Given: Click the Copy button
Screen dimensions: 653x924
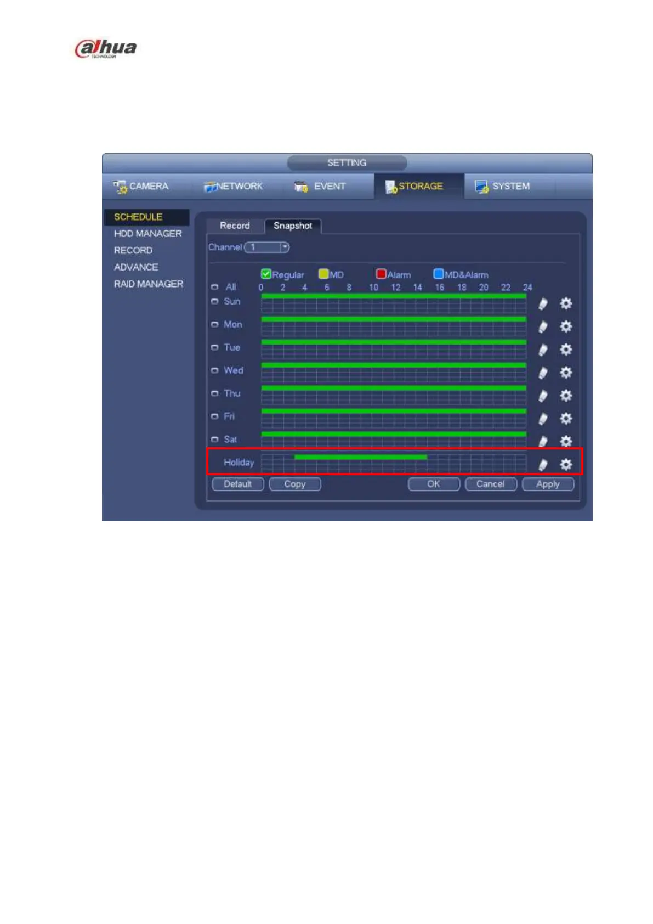Looking at the screenshot, I should coord(295,484).
